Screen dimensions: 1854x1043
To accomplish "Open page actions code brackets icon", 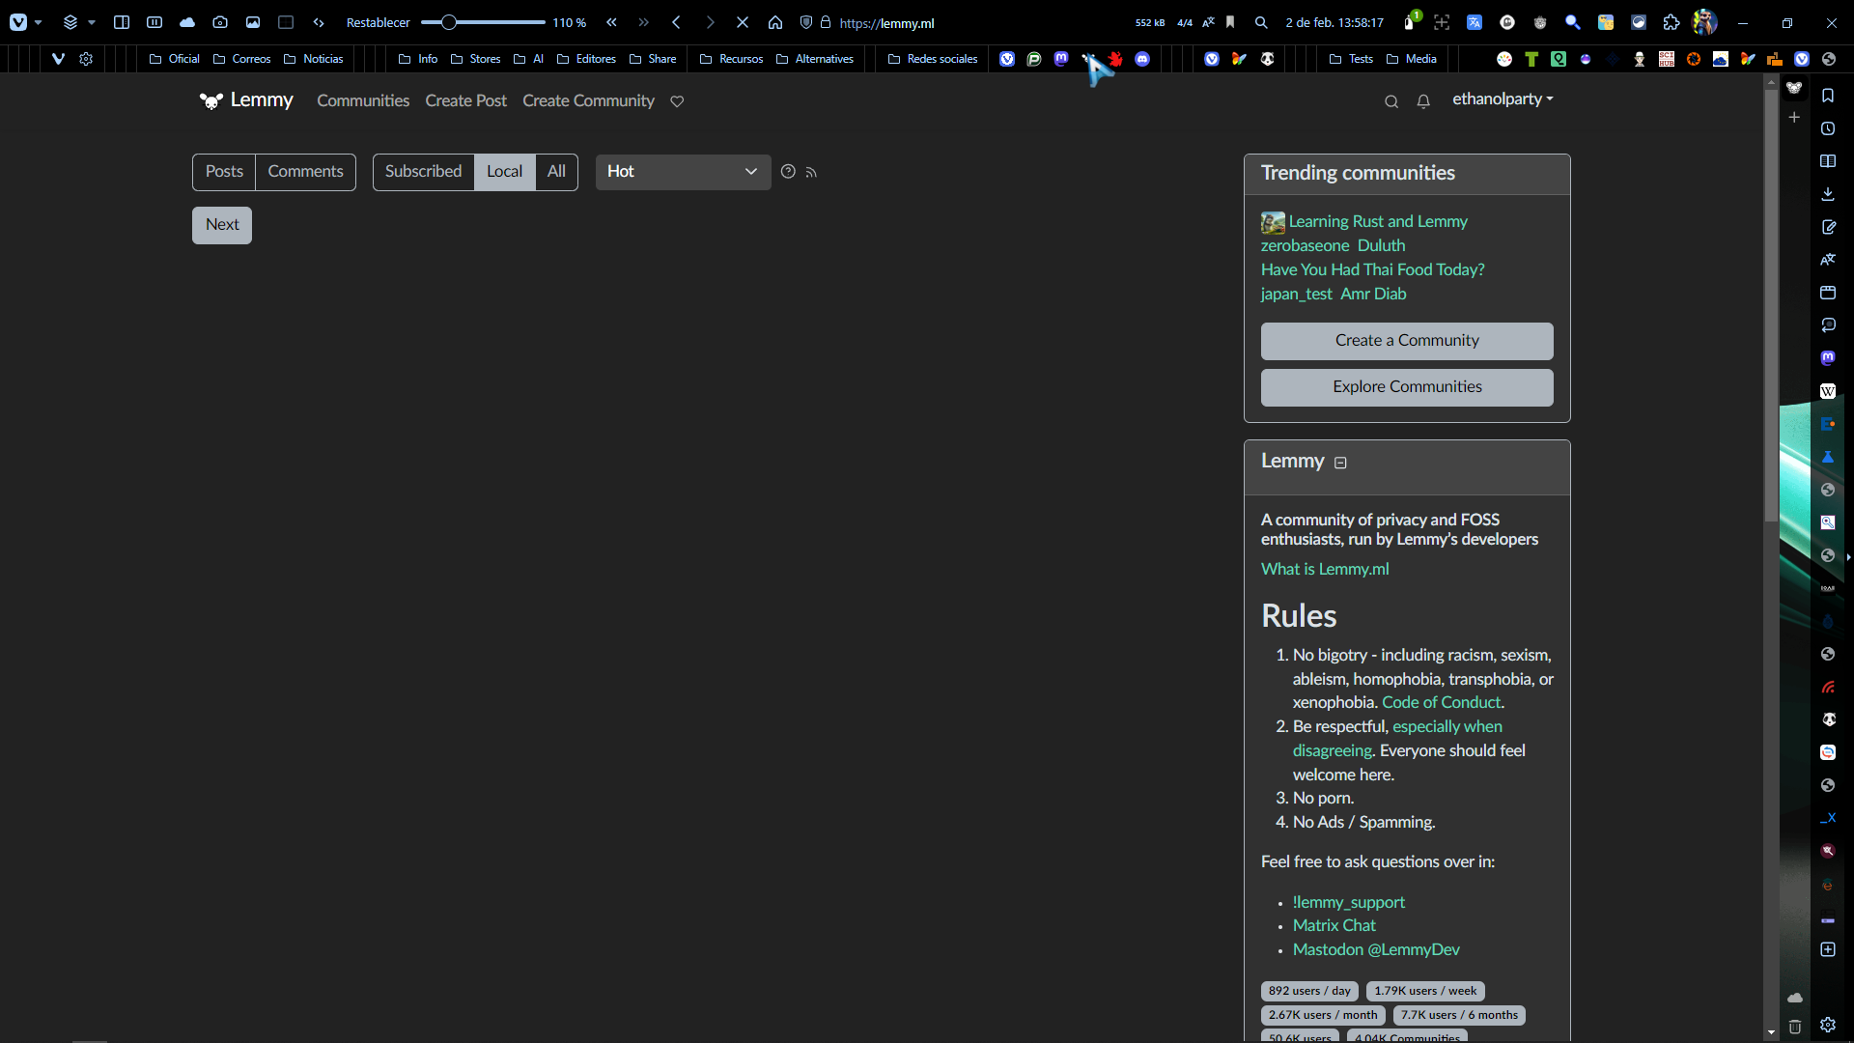I will coord(319,22).
